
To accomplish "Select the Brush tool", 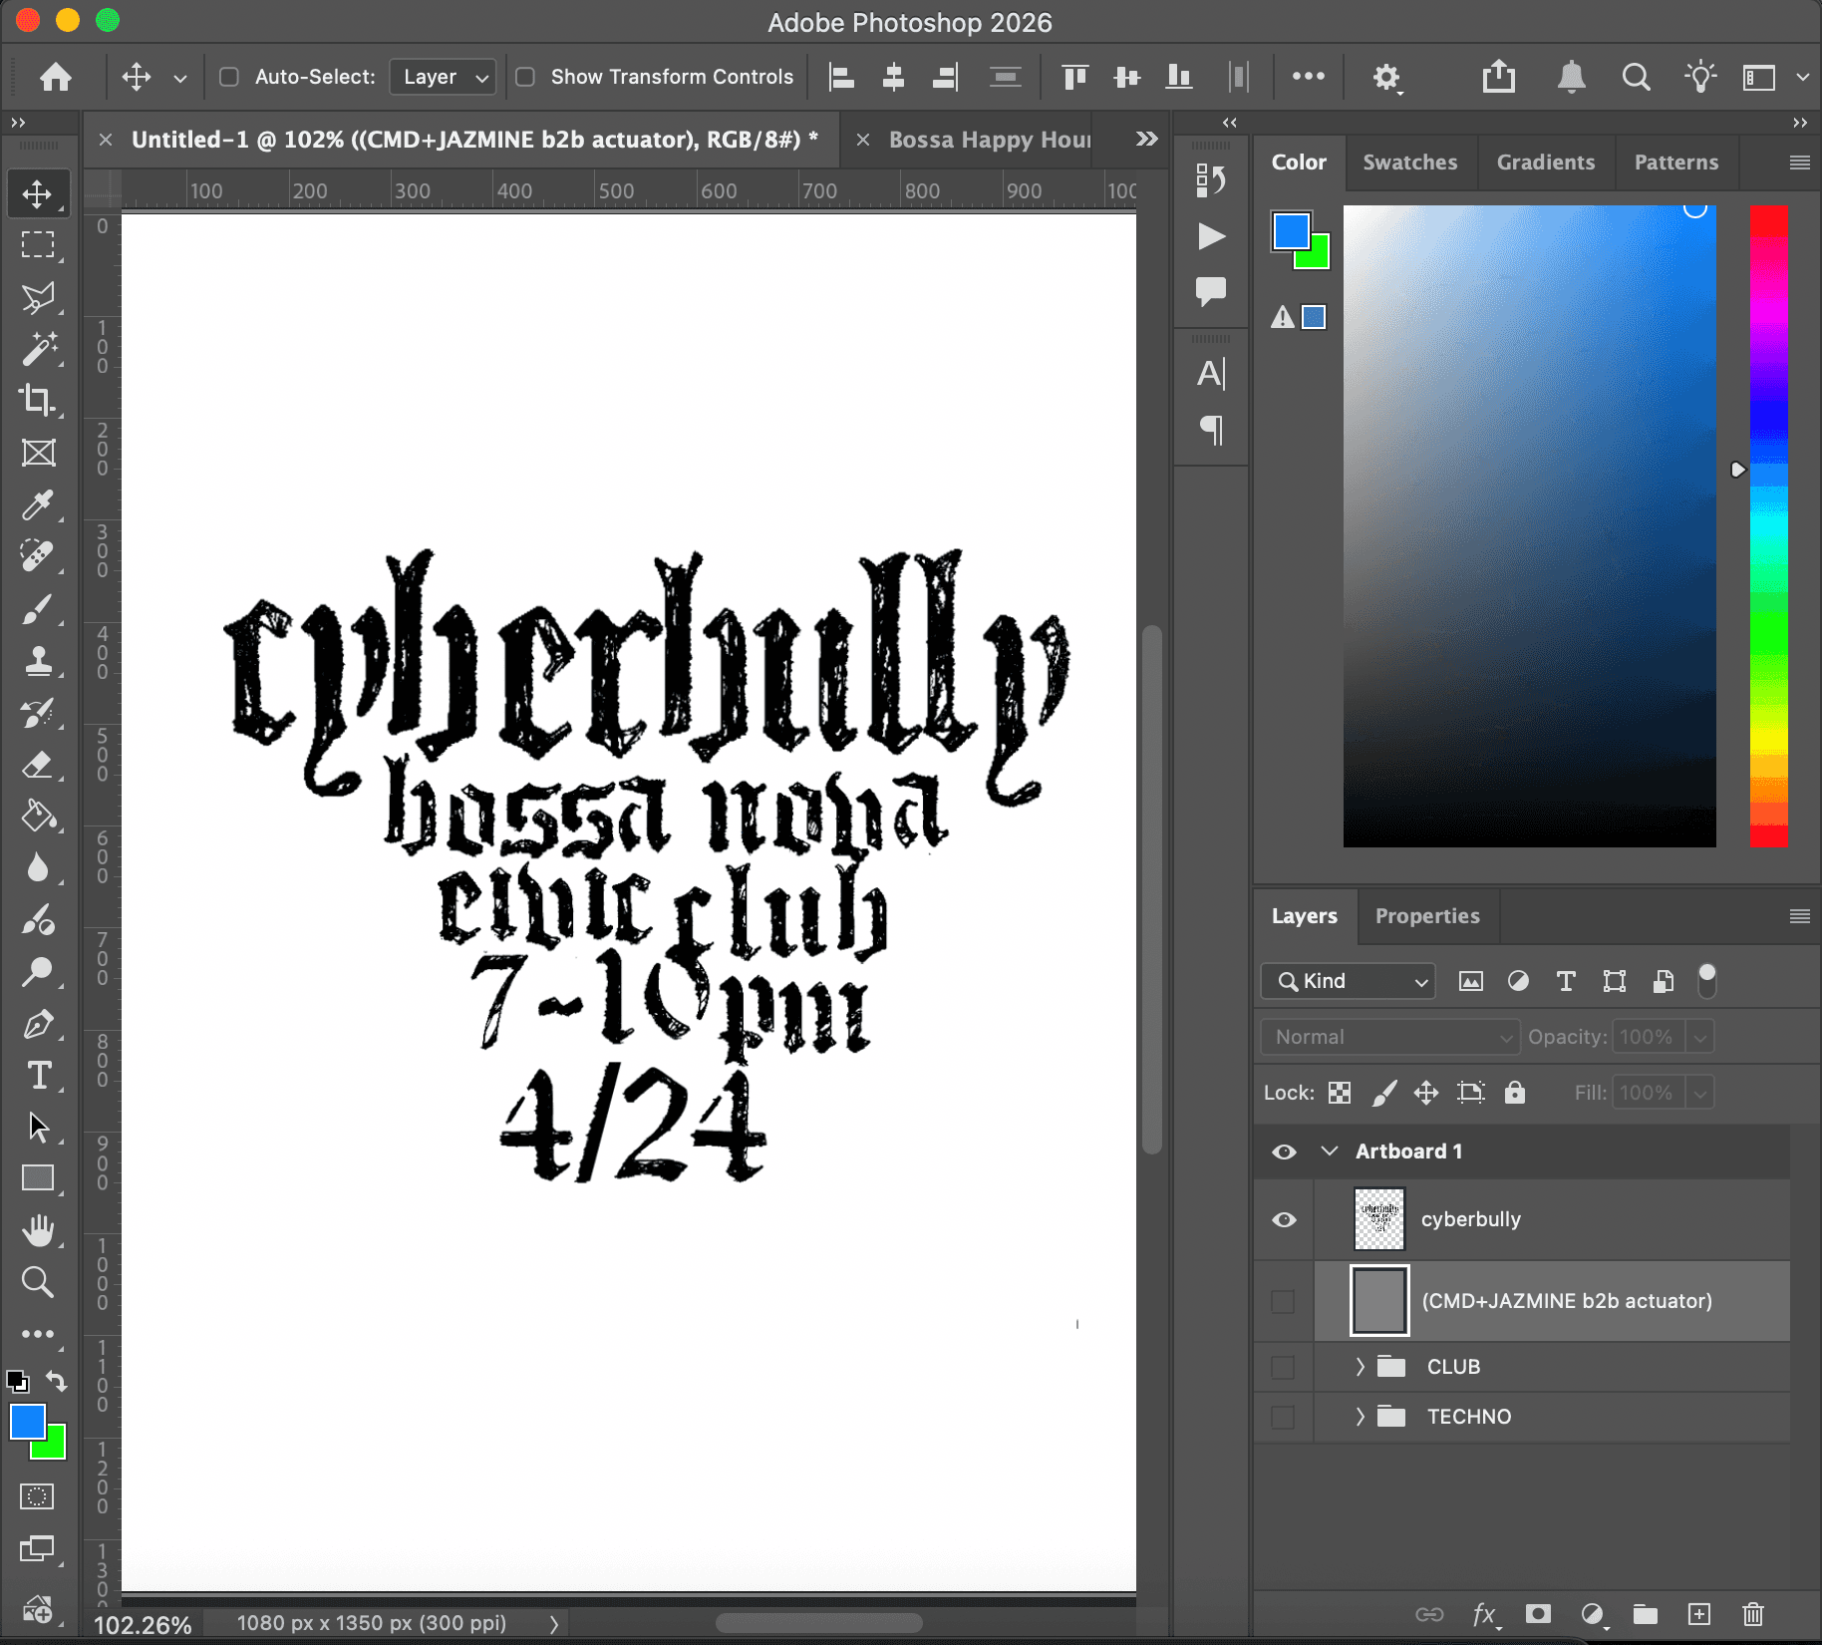I will 38,608.
